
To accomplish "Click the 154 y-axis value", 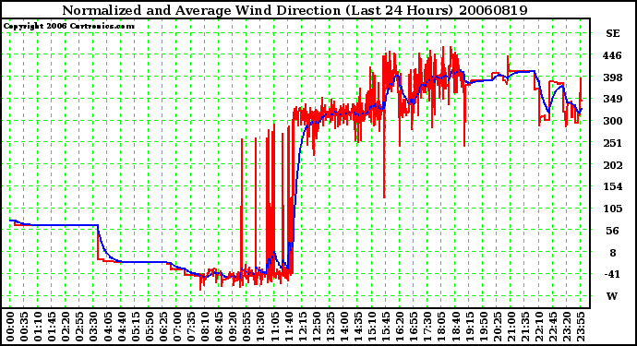I will 612,186.
